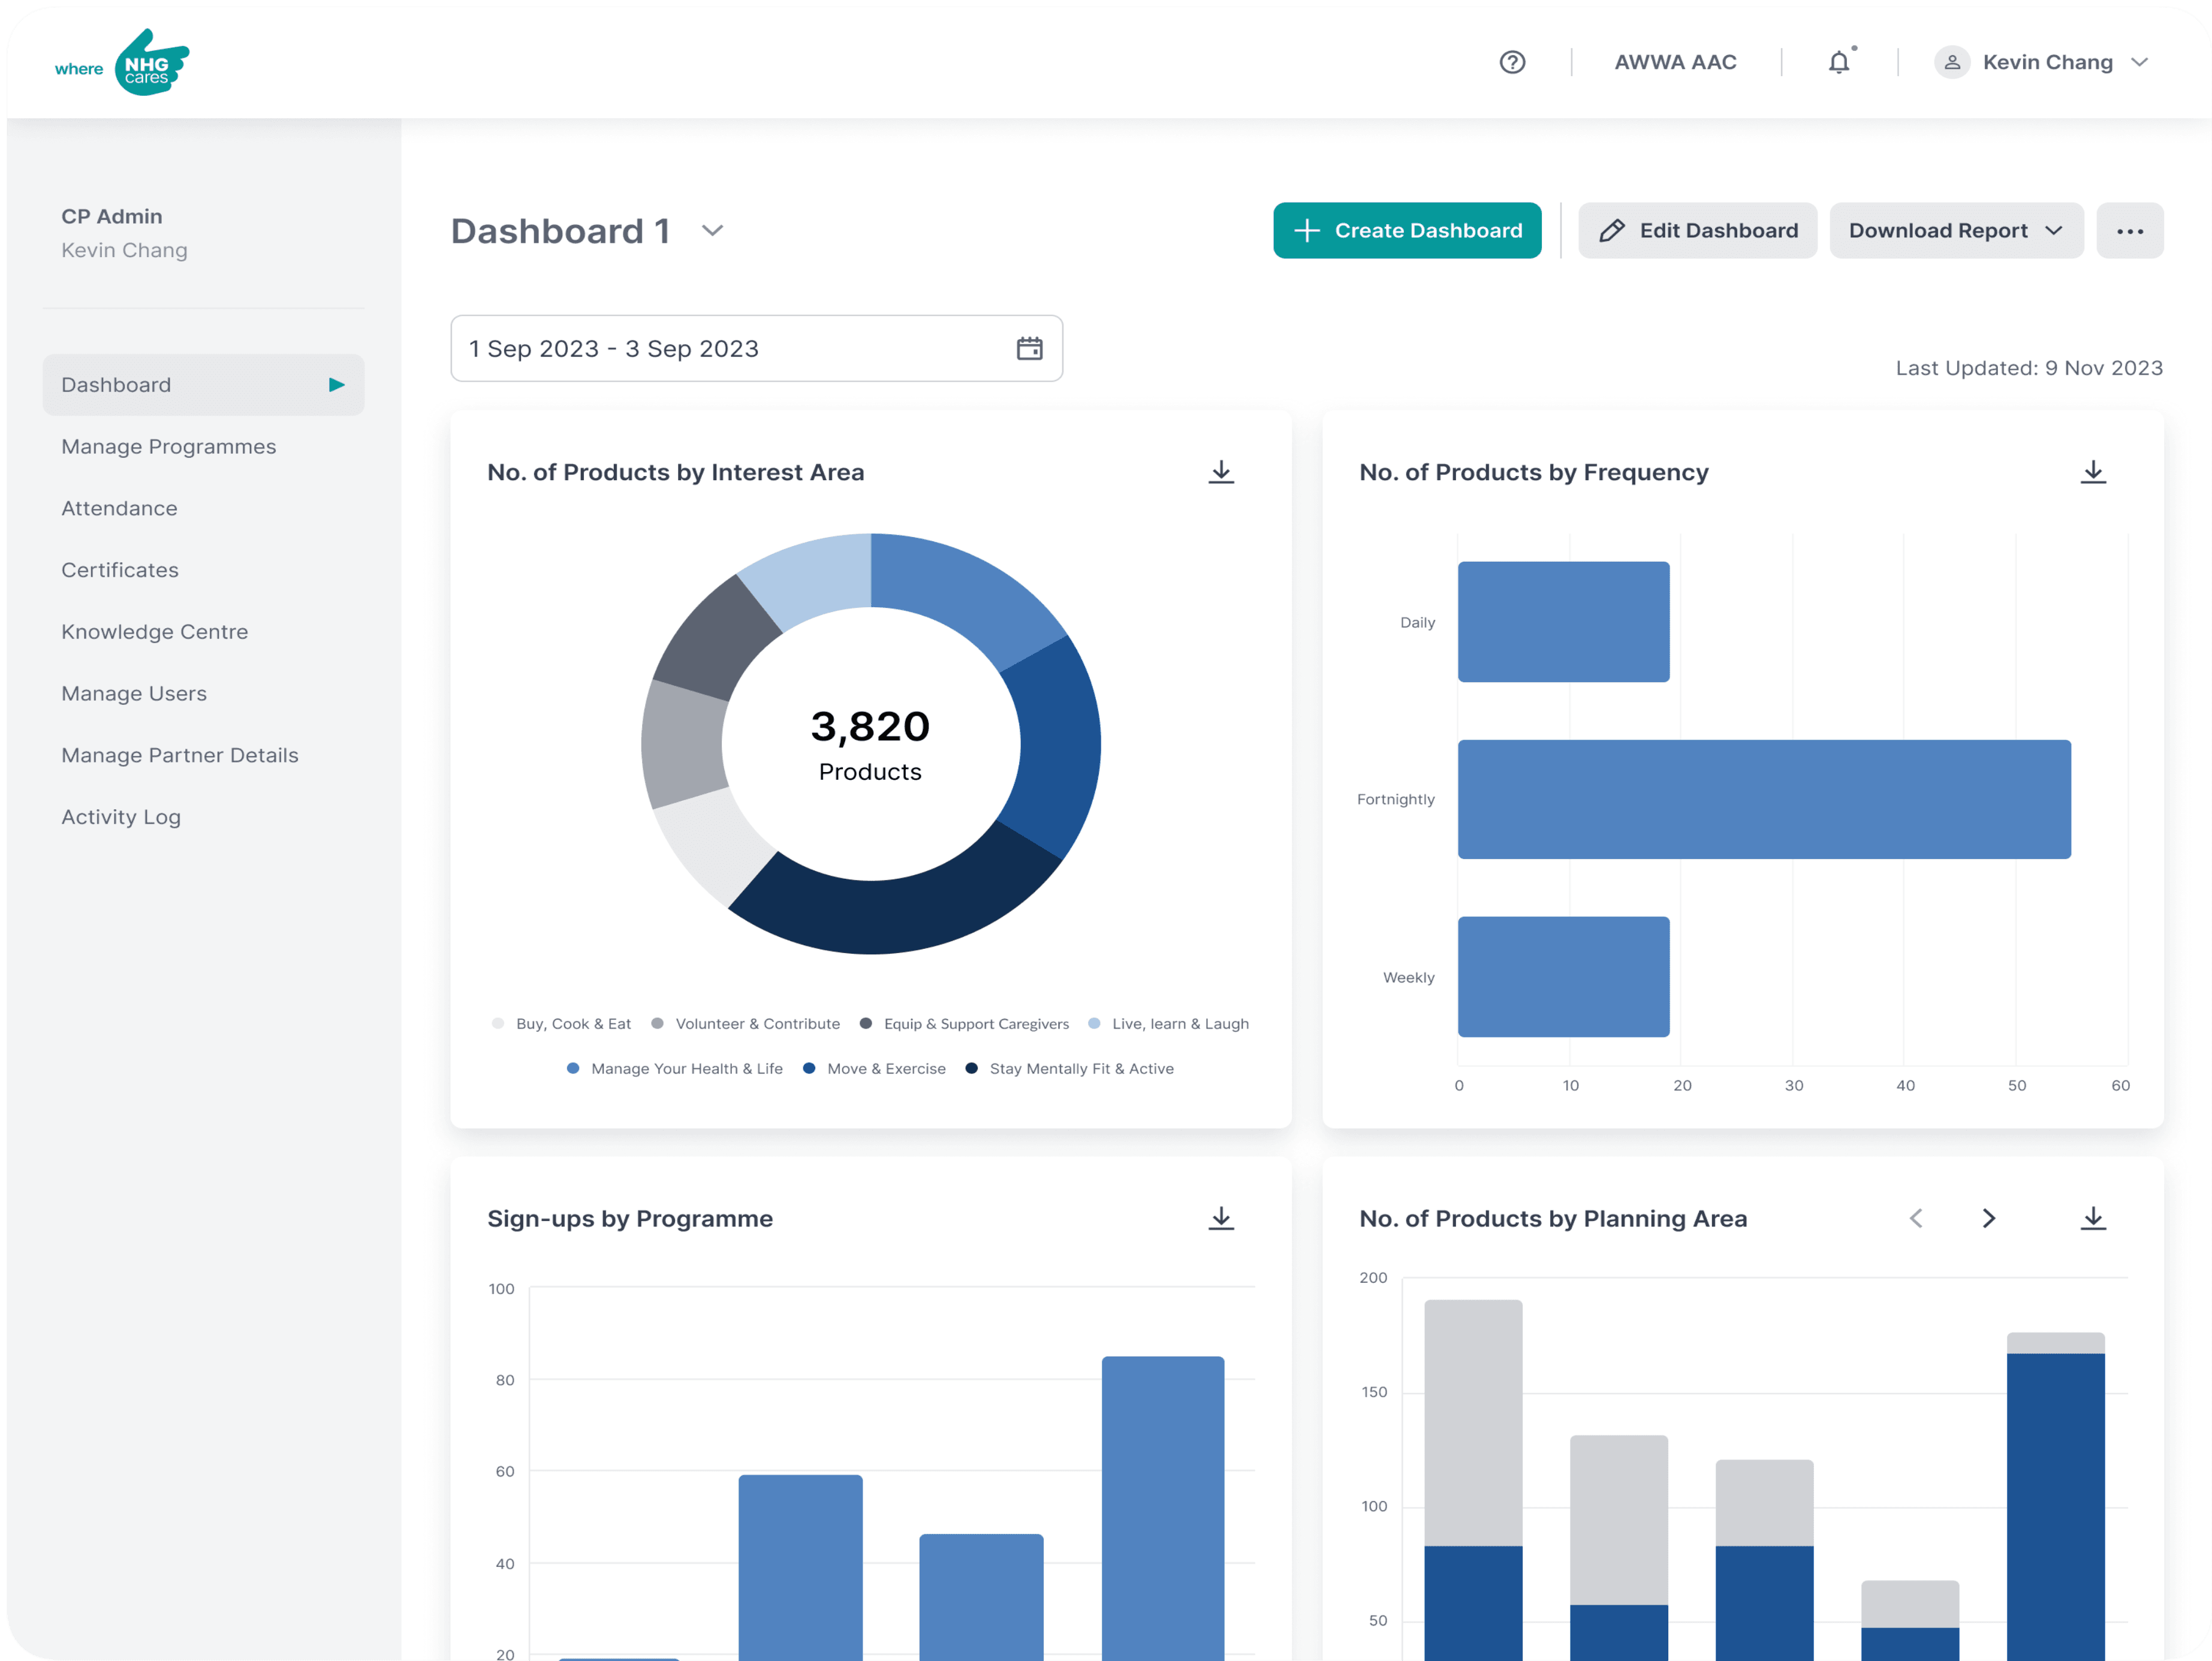Download the Sign-ups by Programme chart

tap(1220, 1218)
